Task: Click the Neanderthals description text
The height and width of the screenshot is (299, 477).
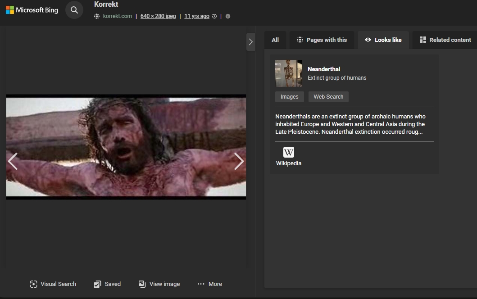Action: pyautogui.click(x=350, y=124)
